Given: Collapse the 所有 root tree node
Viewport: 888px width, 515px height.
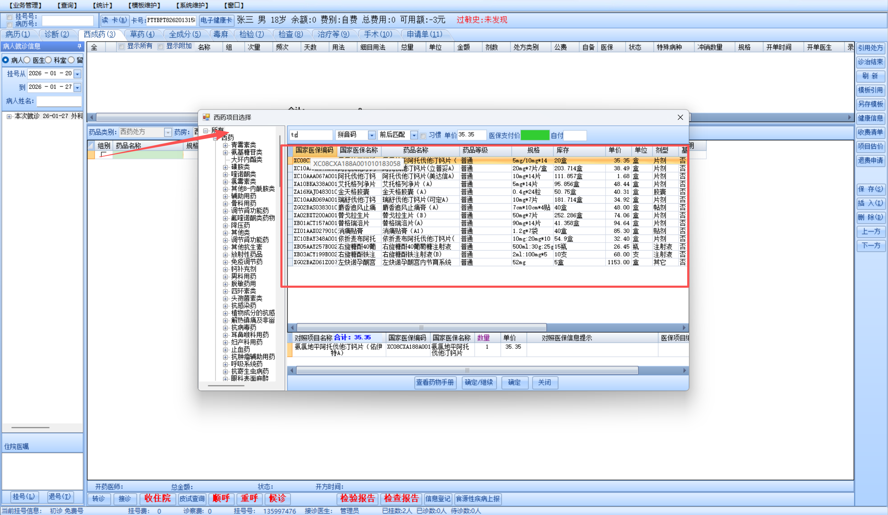Looking at the screenshot, I should (x=205, y=131).
